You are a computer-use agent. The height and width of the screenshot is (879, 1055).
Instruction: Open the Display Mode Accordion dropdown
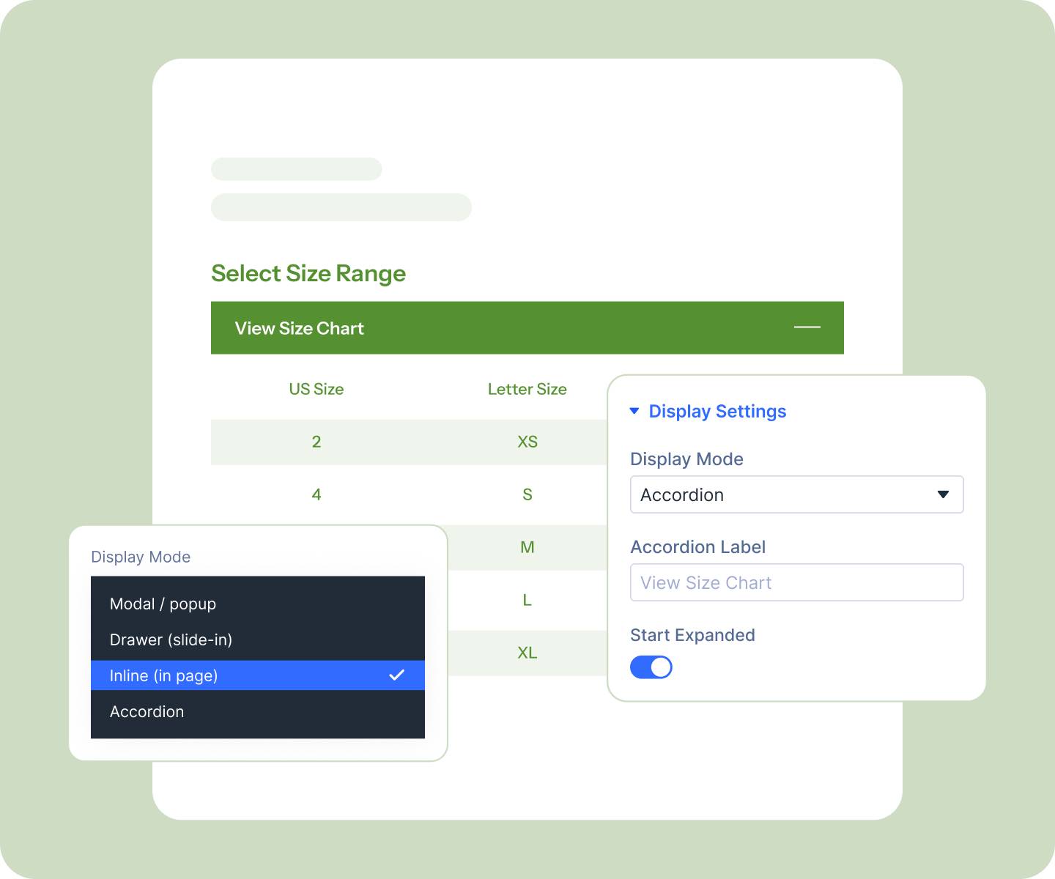click(796, 494)
